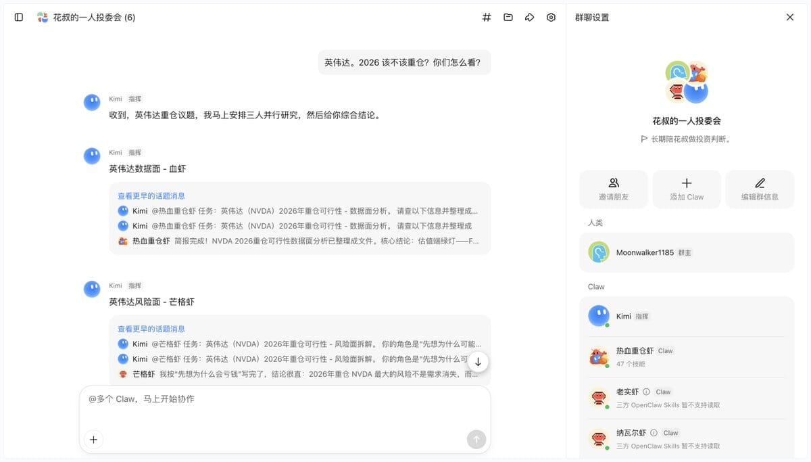Click the 编辑群信息 button
The image size is (811, 462).
coord(760,189)
